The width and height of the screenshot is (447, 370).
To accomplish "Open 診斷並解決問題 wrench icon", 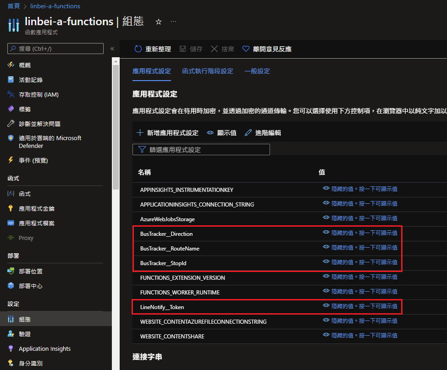I will point(11,124).
